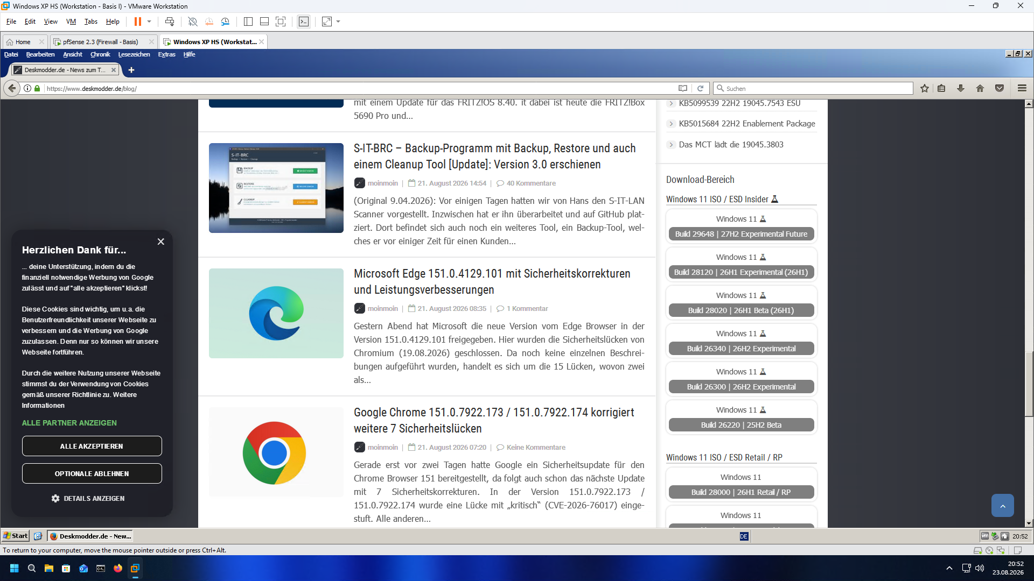Image resolution: width=1034 pixels, height=581 pixels.
Task: Toggle the VMware console view button
Action: [x=304, y=22]
